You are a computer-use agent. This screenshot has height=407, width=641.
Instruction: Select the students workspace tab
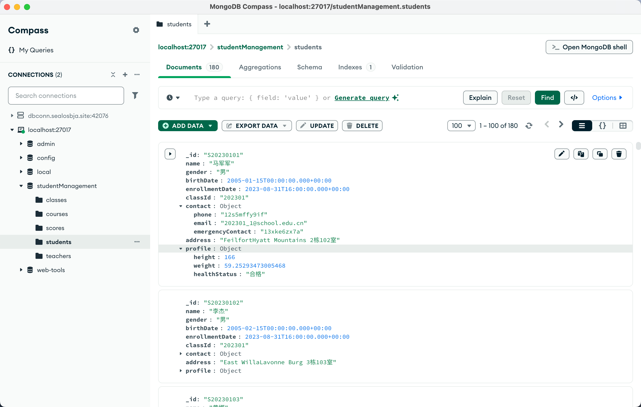174,24
